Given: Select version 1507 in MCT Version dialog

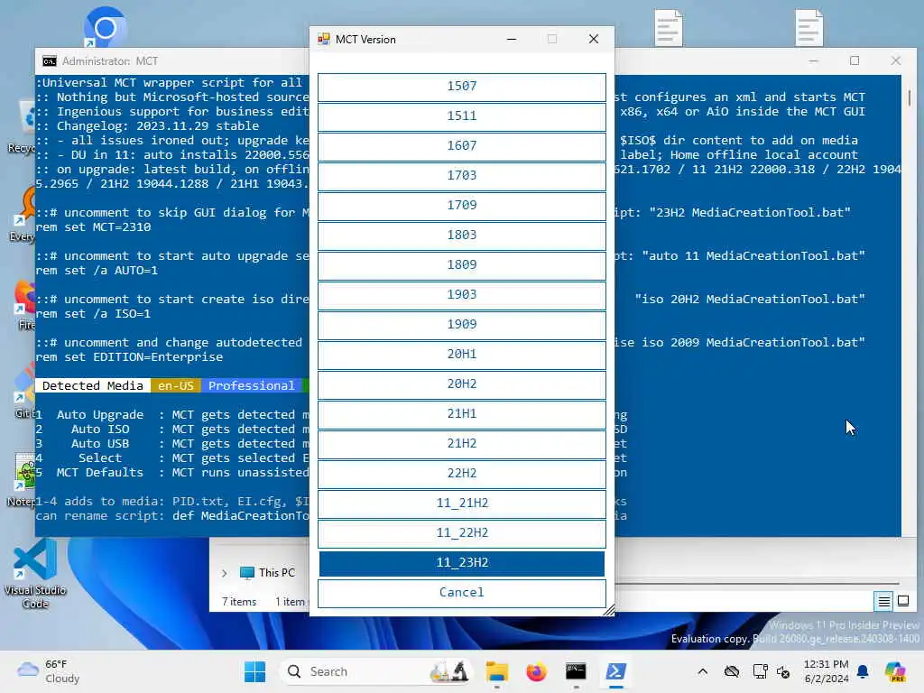Looking at the screenshot, I should [x=461, y=87].
